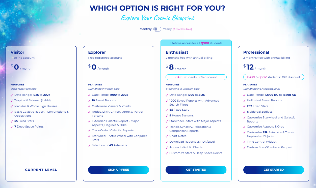The height and width of the screenshot is (188, 316).
Task: Click checkmark beside Time Control Widget
Action: pyautogui.click(x=245, y=142)
